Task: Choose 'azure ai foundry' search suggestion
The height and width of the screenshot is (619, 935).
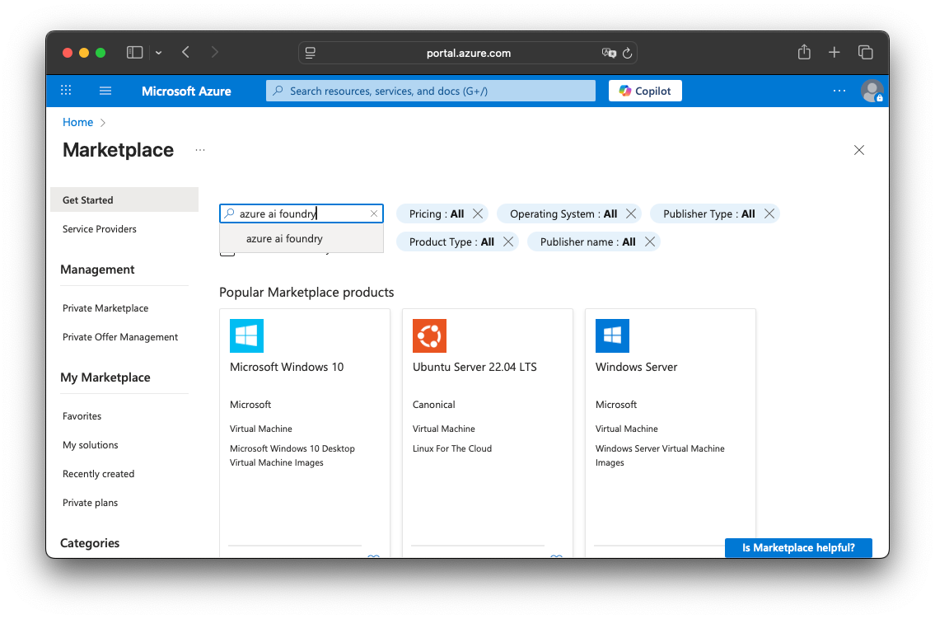Action: pyautogui.click(x=302, y=238)
